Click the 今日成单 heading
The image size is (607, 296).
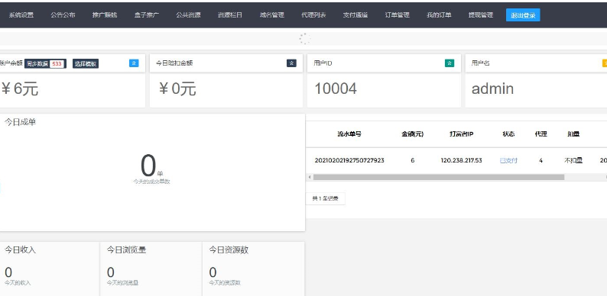[20, 123]
